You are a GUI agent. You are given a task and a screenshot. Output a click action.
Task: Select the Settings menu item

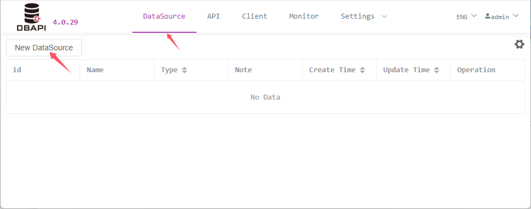[357, 16]
